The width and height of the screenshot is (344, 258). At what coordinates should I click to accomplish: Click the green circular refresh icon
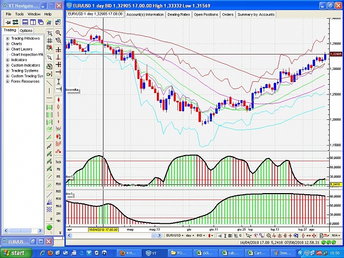[x=50, y=227]
